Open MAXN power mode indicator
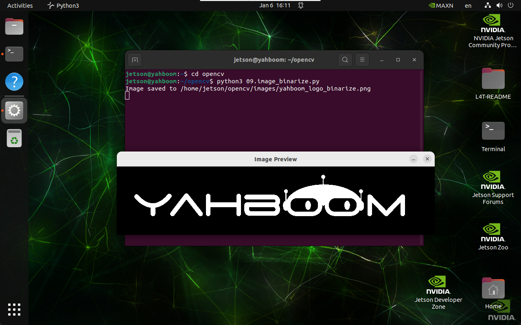This screenshot has height=325, width=521. point(441,6)
